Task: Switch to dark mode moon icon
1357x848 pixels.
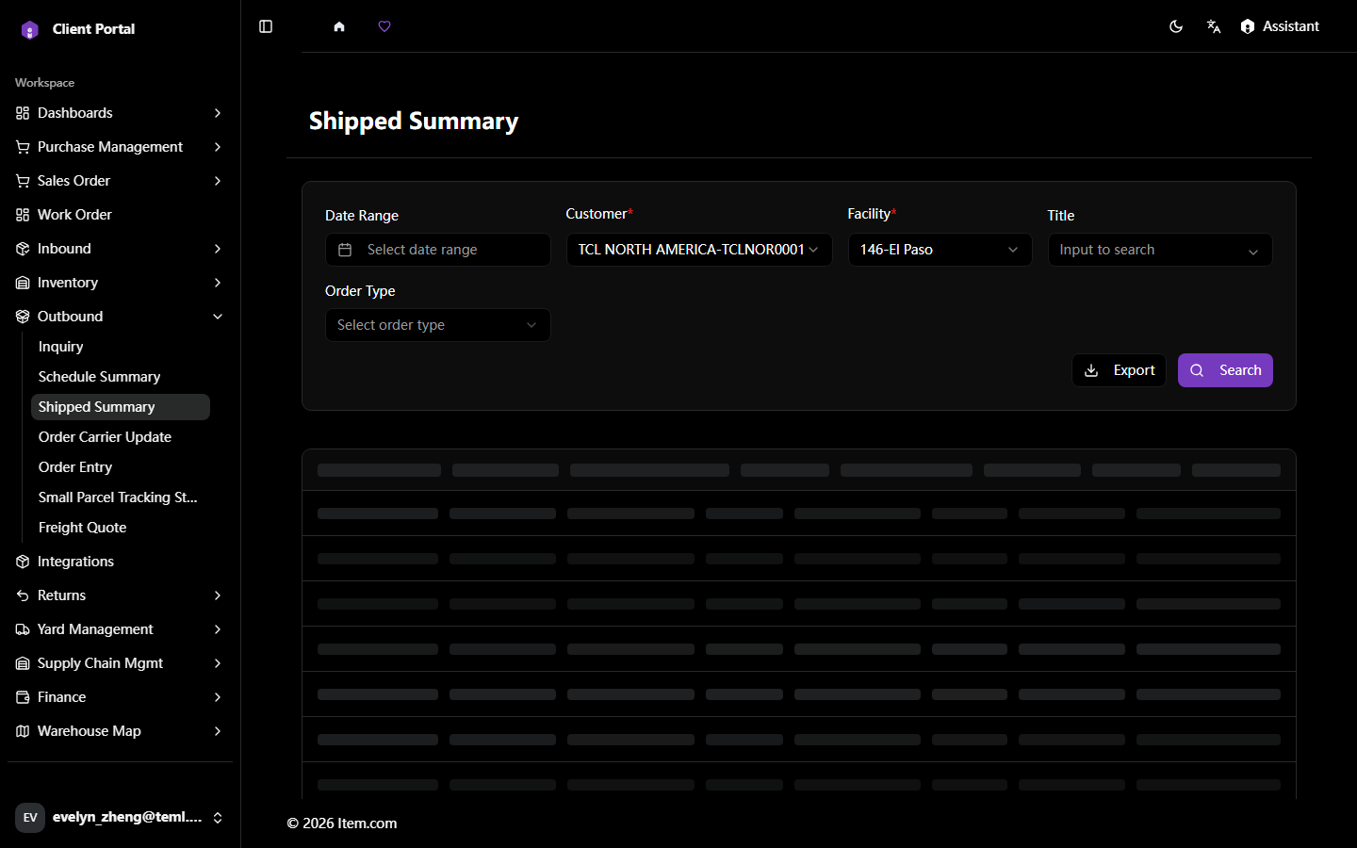Action: [1176, 26]
